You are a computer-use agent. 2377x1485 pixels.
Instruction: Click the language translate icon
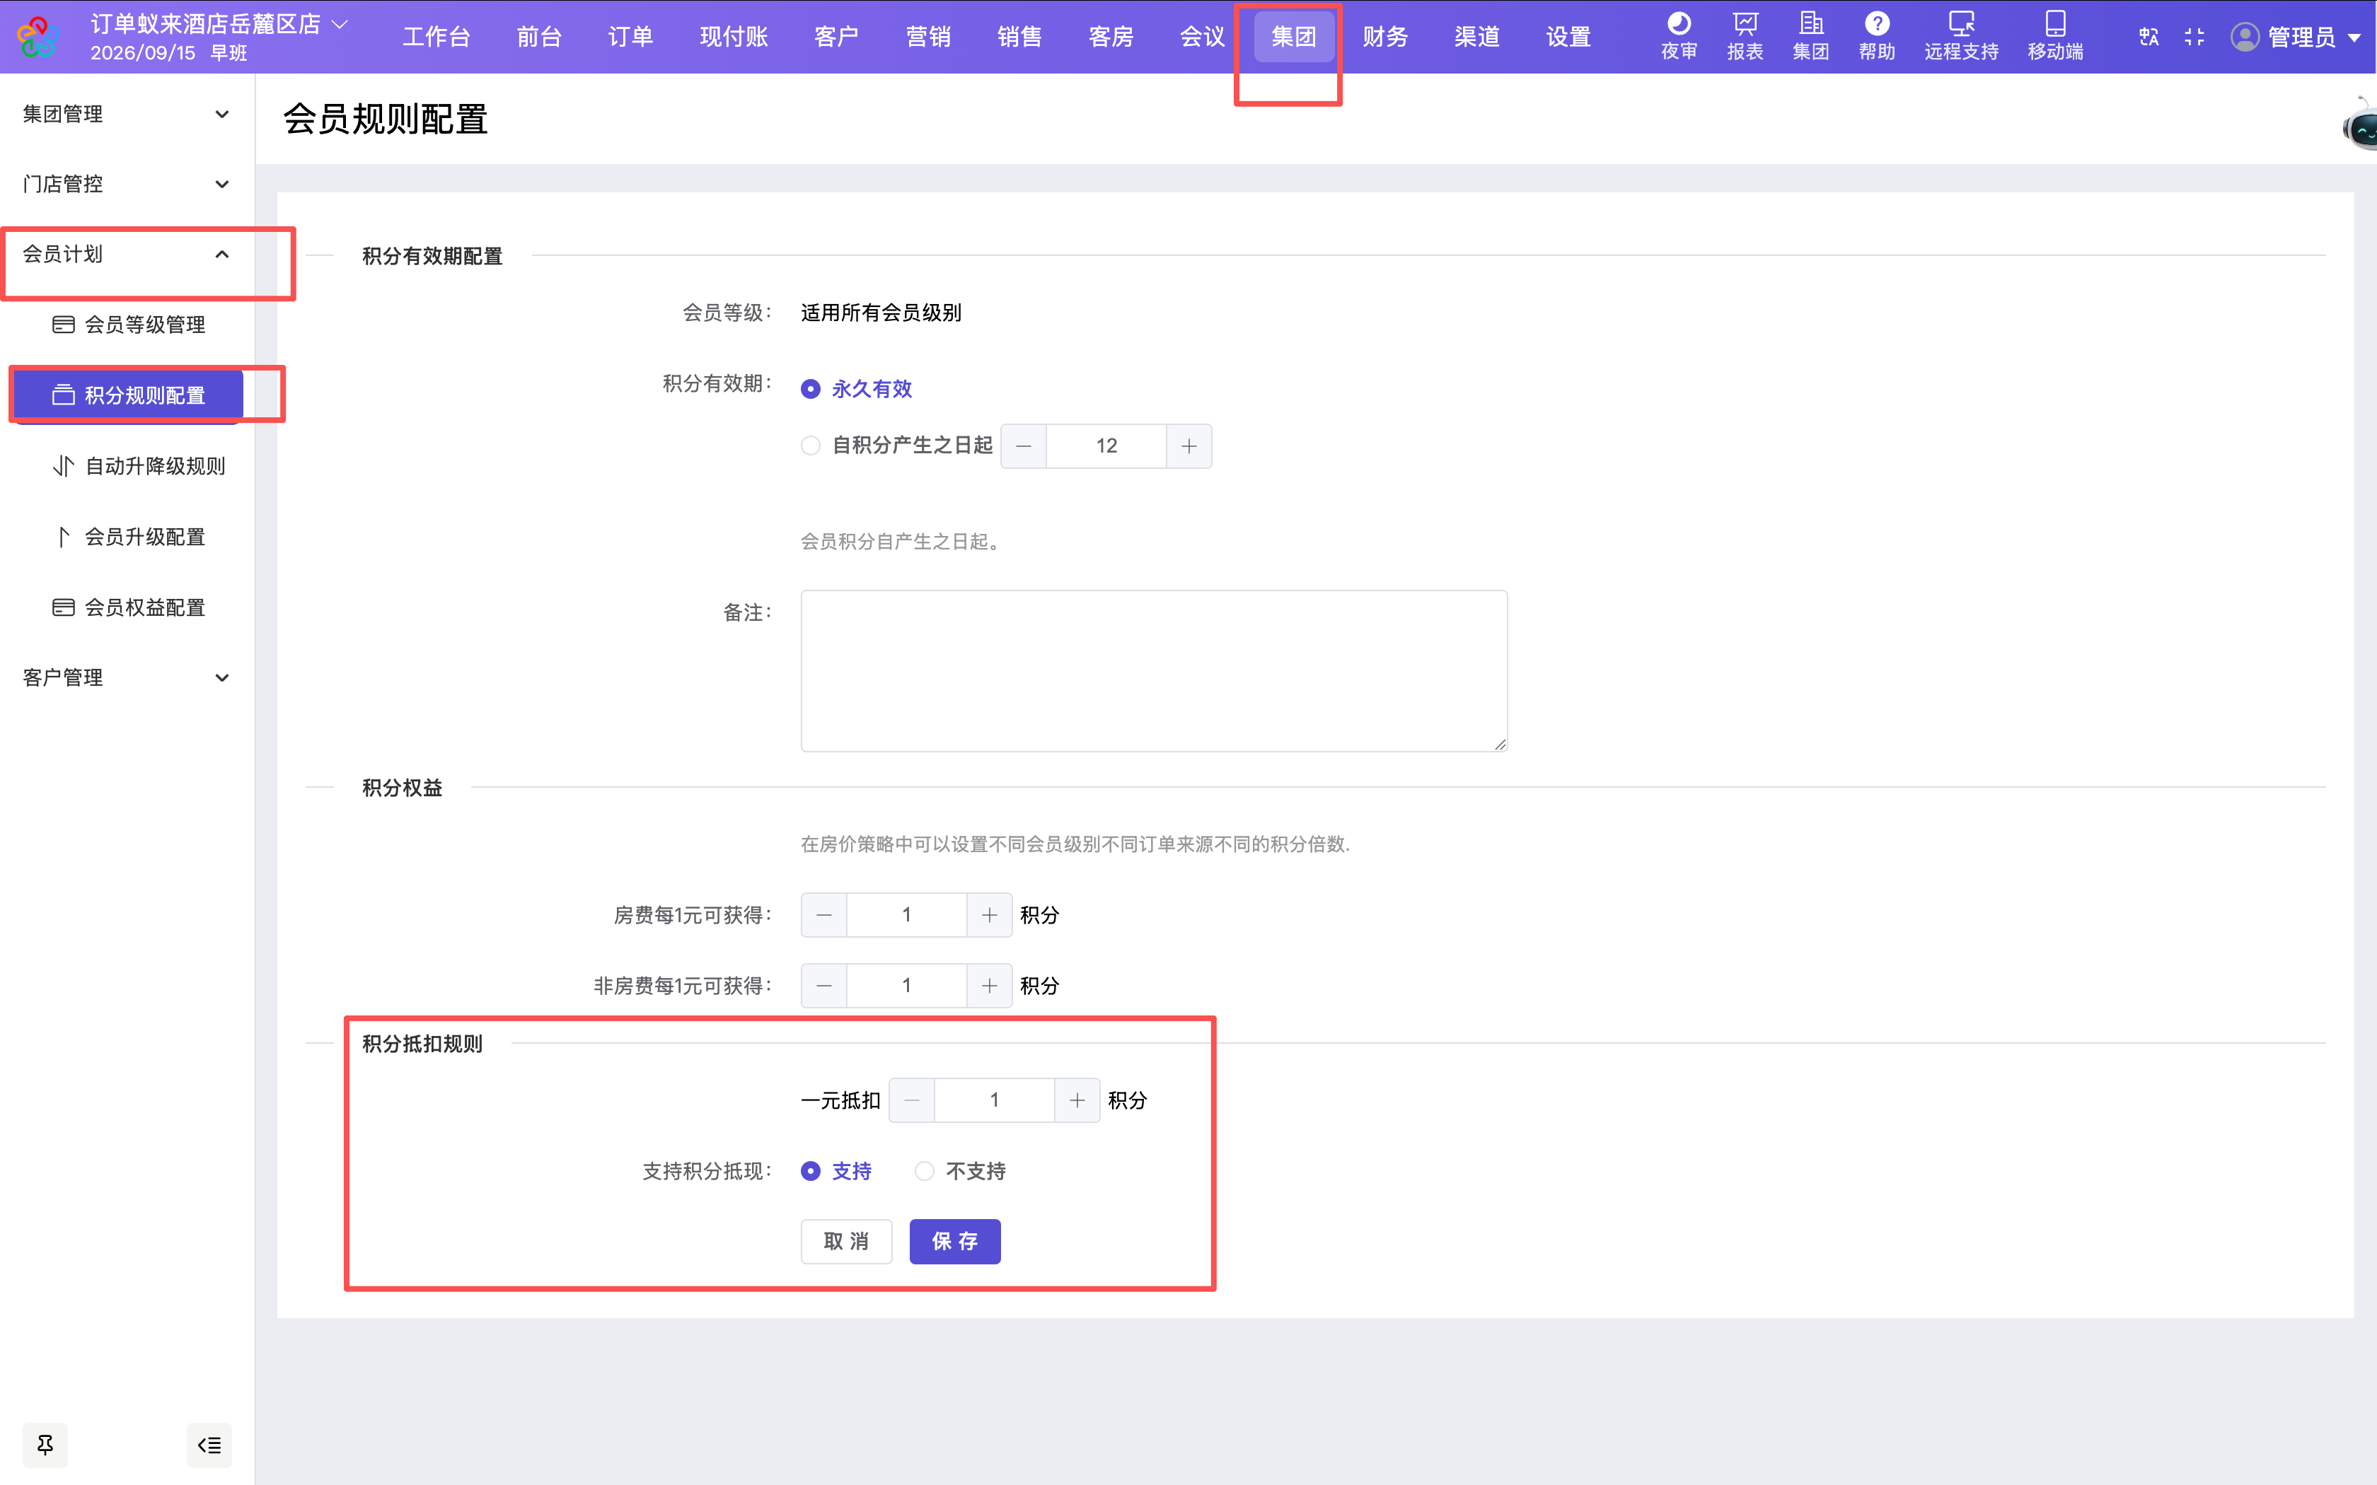click(x=2148, y=37)
